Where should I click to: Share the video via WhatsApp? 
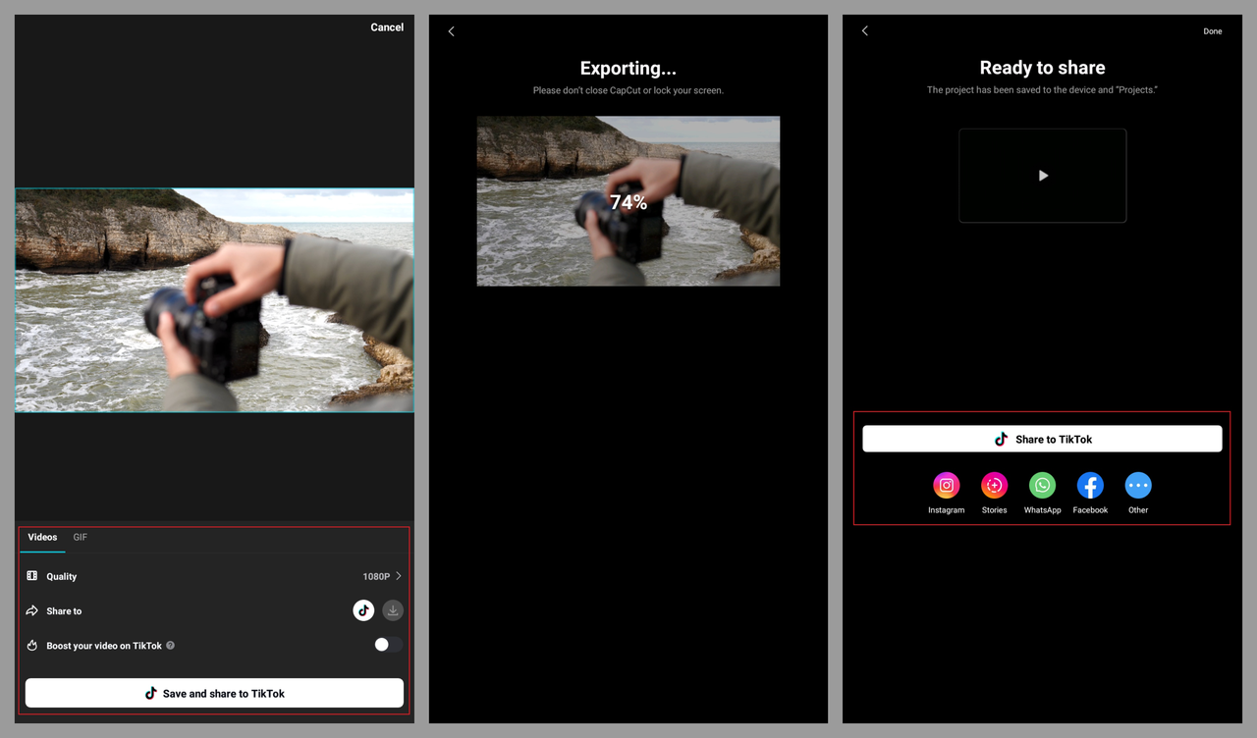pyautogui.click(x=1042, y=485)
